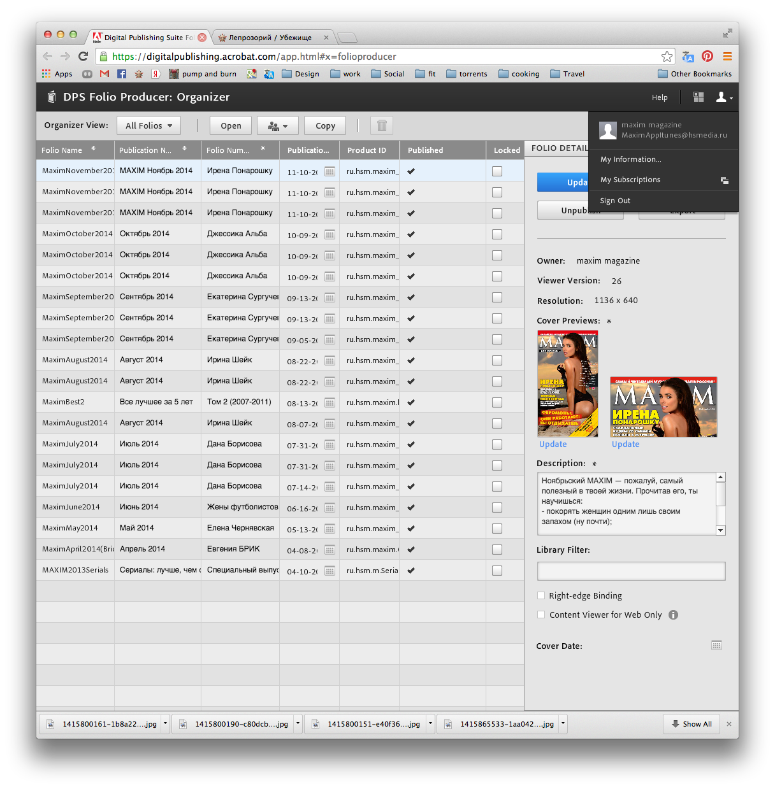Toggle Locked checkbox for Том 2 (2007-2011) row

pyautogui.click(x=497, y=402)
